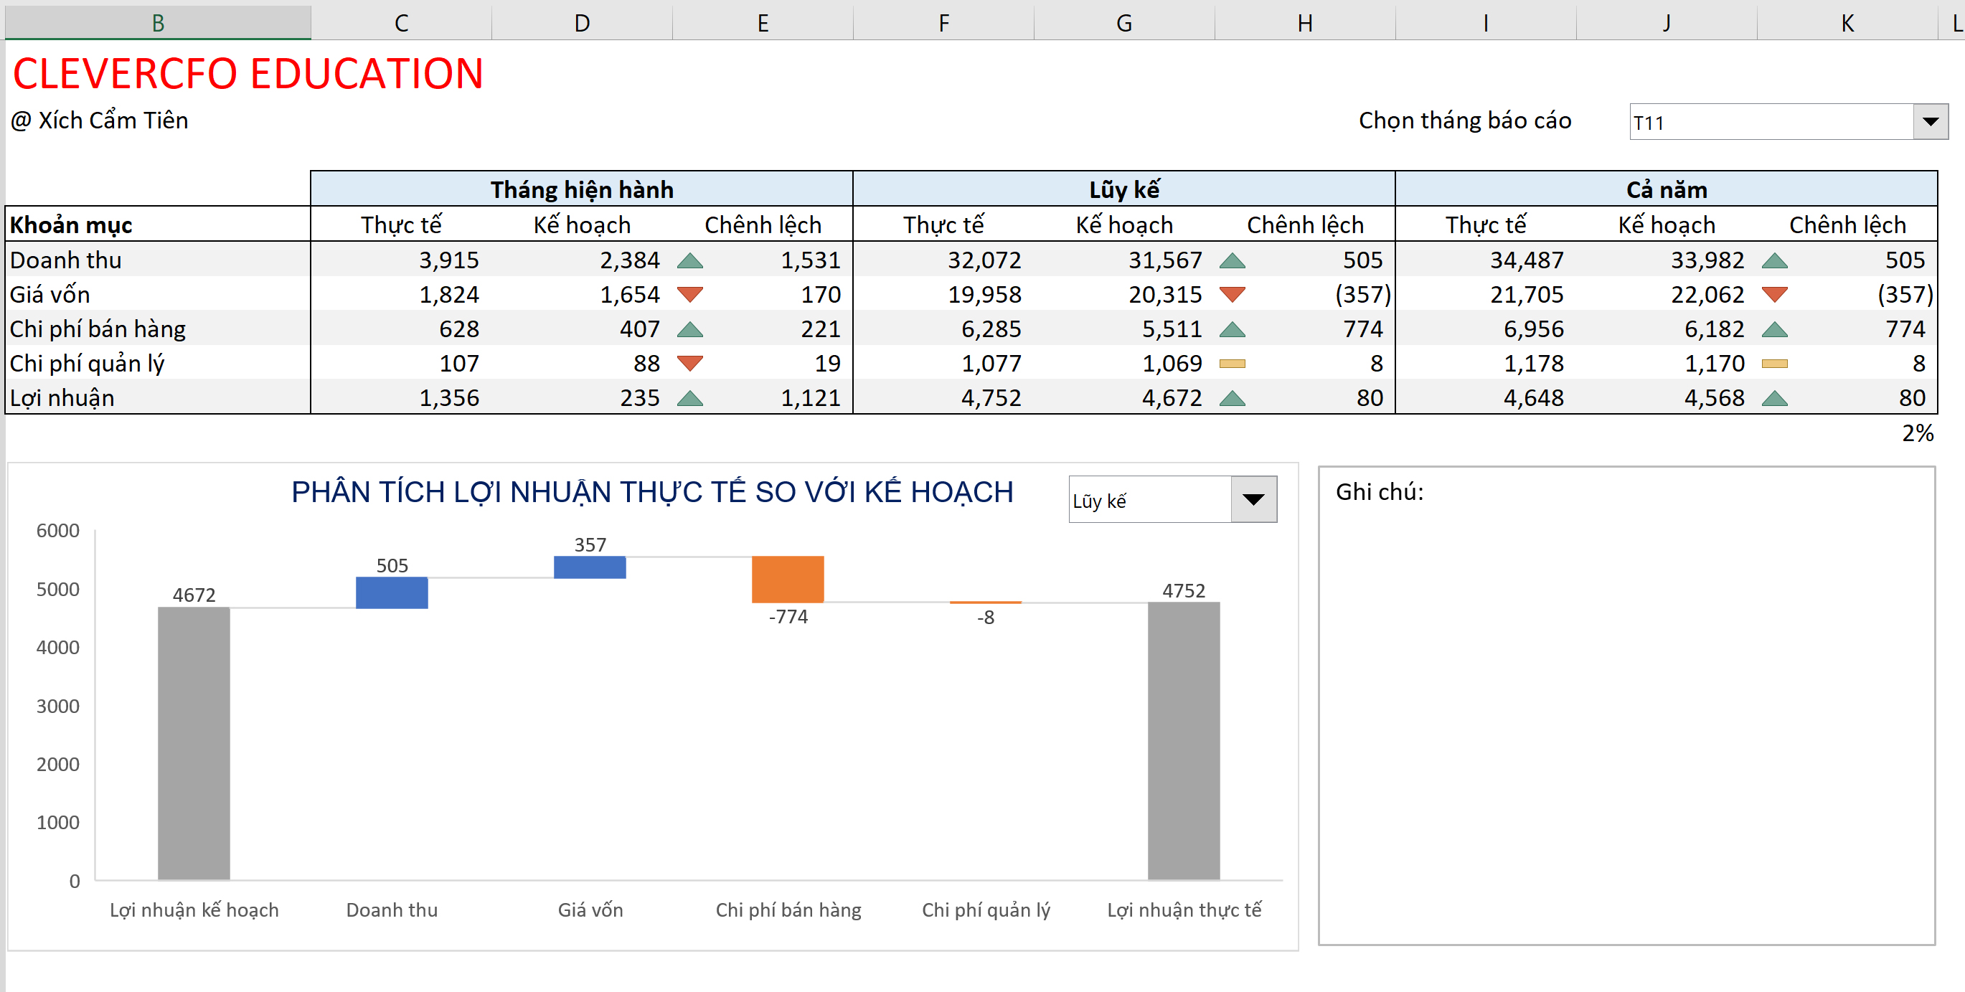The width and height of the screenshot is (1965, 992).
Task: Select the red down arrow beside (357) in Cả năm
Action: 1776,294
